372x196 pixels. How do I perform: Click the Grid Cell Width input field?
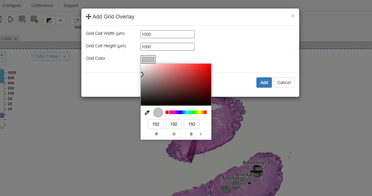click(167, 34)
